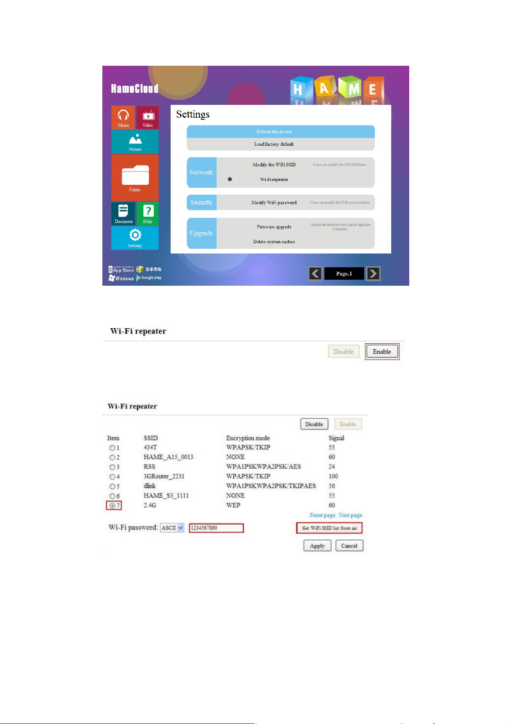Select radio for 3GRouter_2231

[112, 477]
